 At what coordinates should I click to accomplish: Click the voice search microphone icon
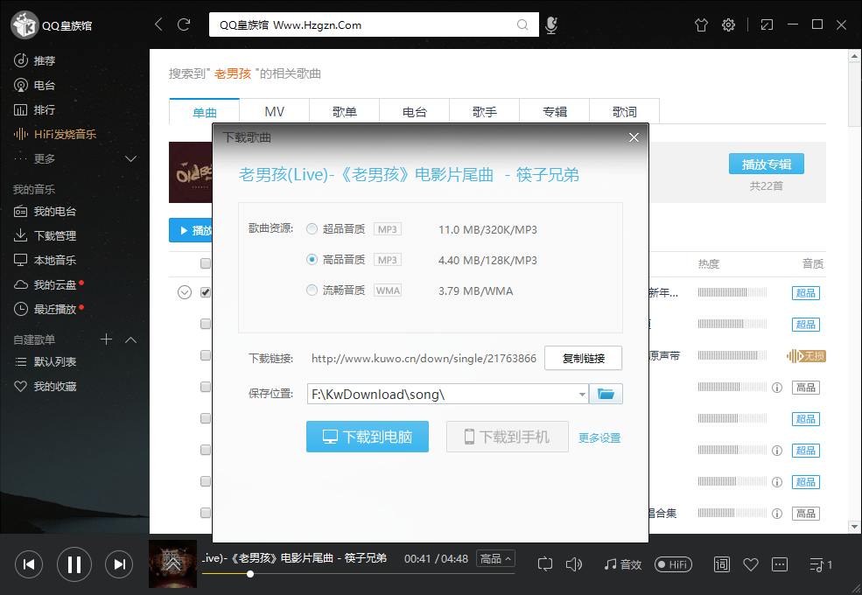(x=550, y=25)
